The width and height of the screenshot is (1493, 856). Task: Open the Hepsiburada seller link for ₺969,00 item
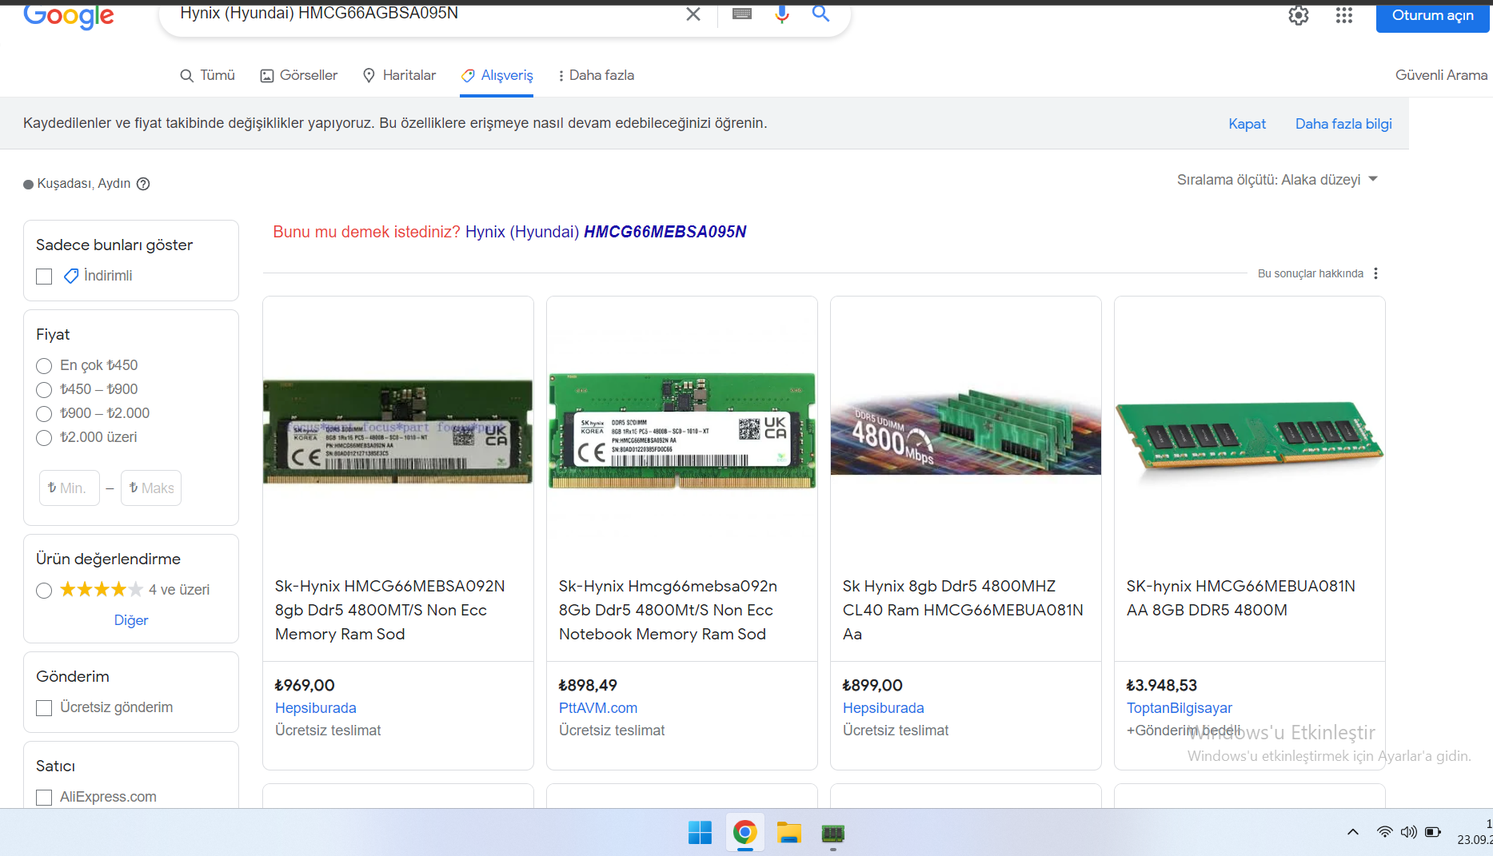coord(316,708)
